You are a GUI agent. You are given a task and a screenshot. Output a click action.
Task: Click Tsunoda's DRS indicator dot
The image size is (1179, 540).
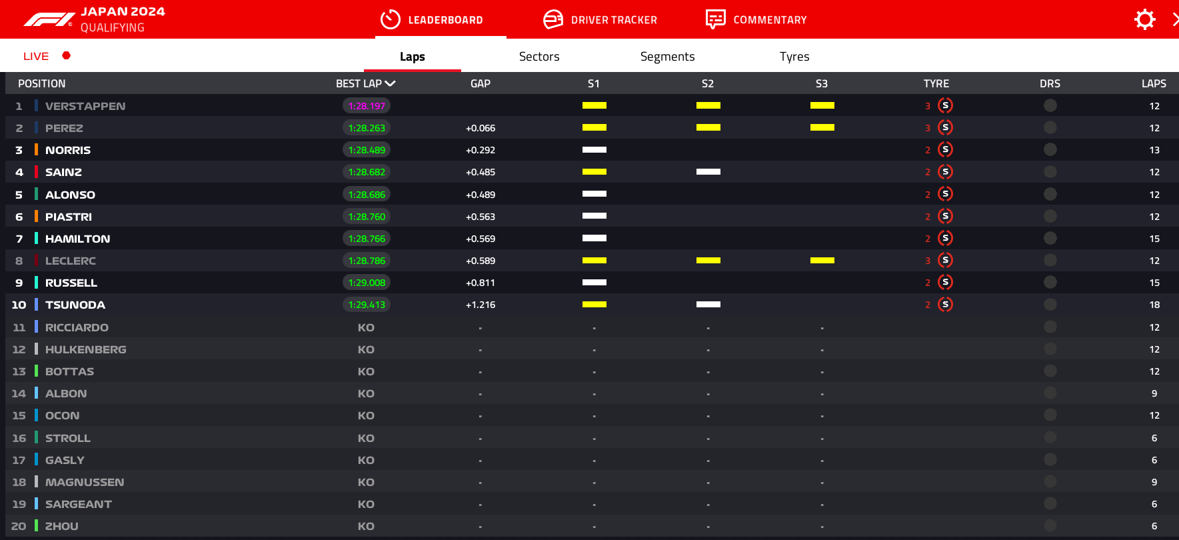point(1050,304)
